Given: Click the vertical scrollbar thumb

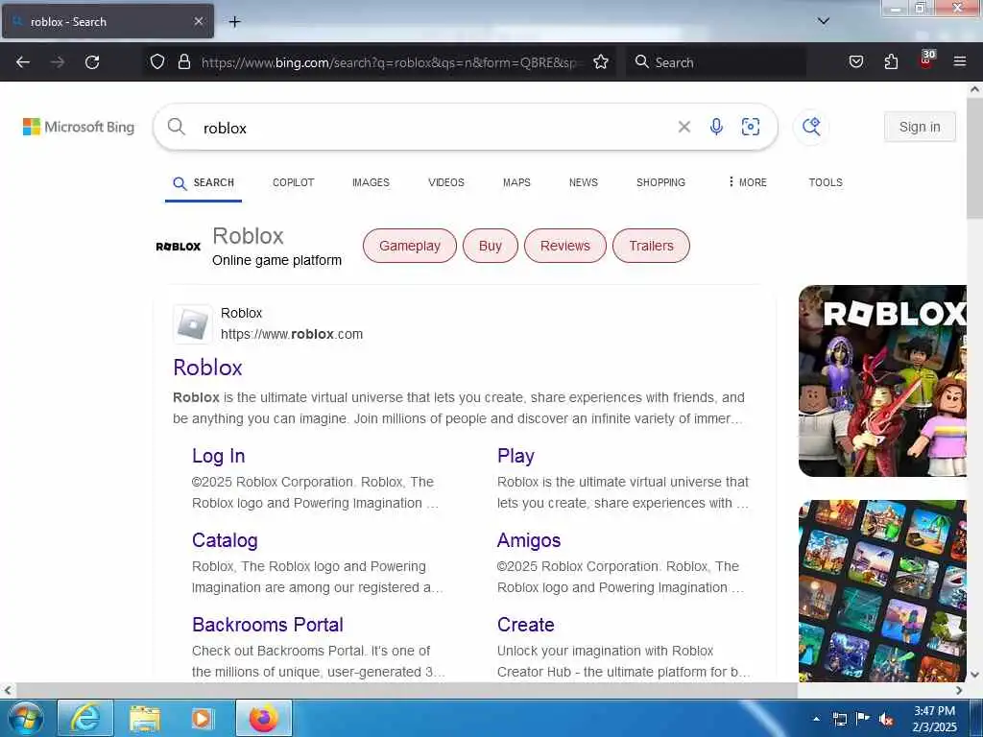Looking at the screenshot, I should click(x=974, y=156).
